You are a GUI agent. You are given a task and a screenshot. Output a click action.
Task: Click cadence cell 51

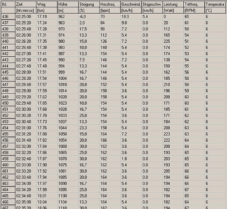[194, 41]
